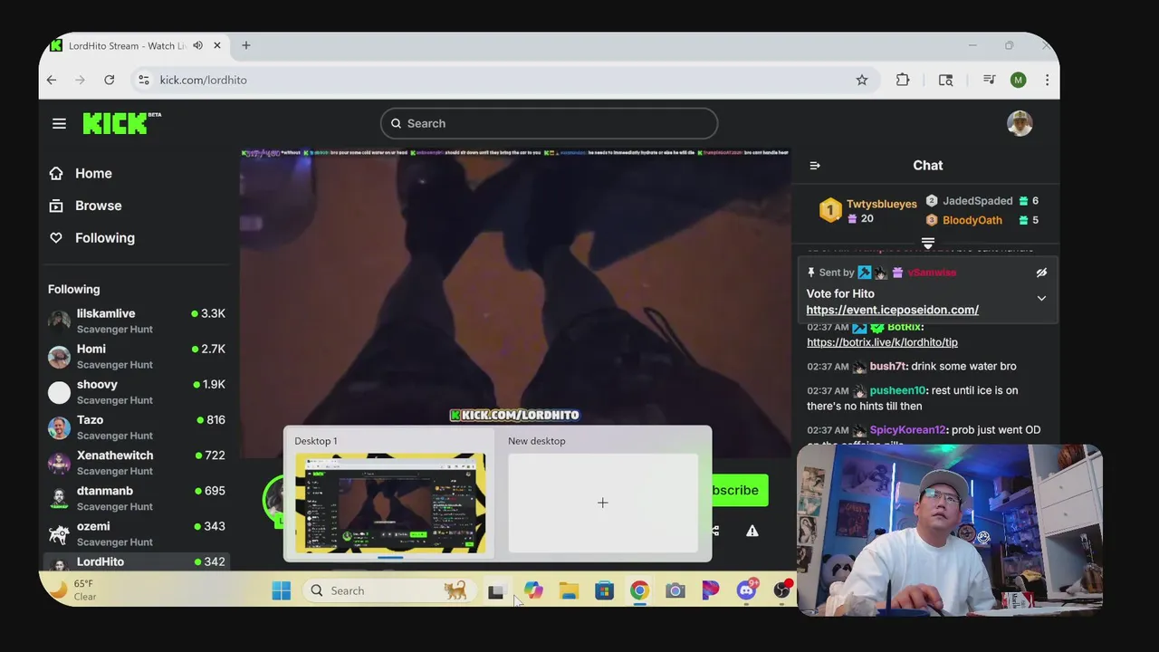Open the Windows Start menu
The image size is (1159, 652).
(x=281, y=590)
